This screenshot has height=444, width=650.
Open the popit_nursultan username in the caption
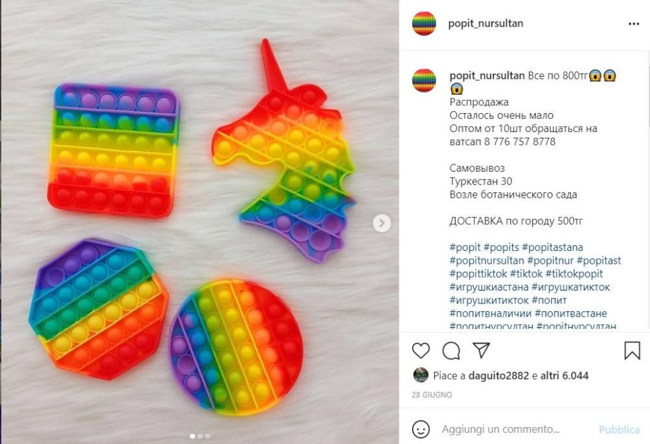(487, 75)
